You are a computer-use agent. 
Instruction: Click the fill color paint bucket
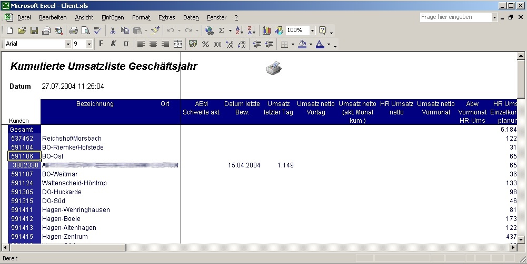point(302,44)
